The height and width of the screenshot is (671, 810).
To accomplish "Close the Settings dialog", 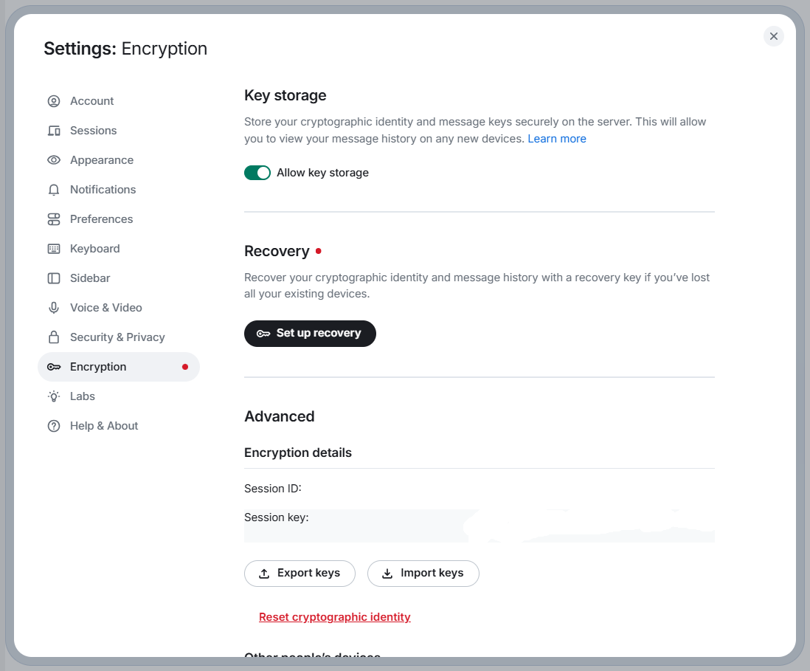I will [x=773, y=36].
